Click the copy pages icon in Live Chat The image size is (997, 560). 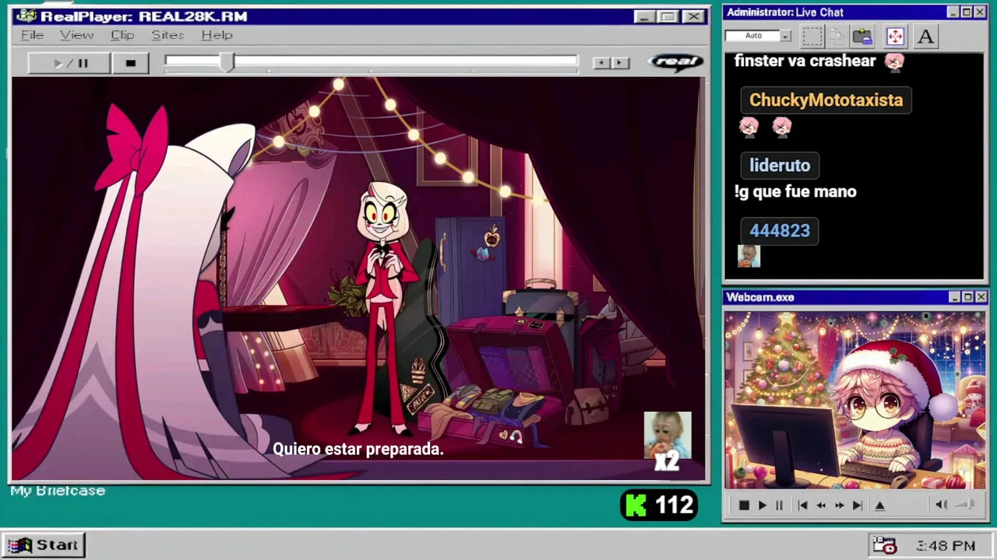tap(837, 36)
